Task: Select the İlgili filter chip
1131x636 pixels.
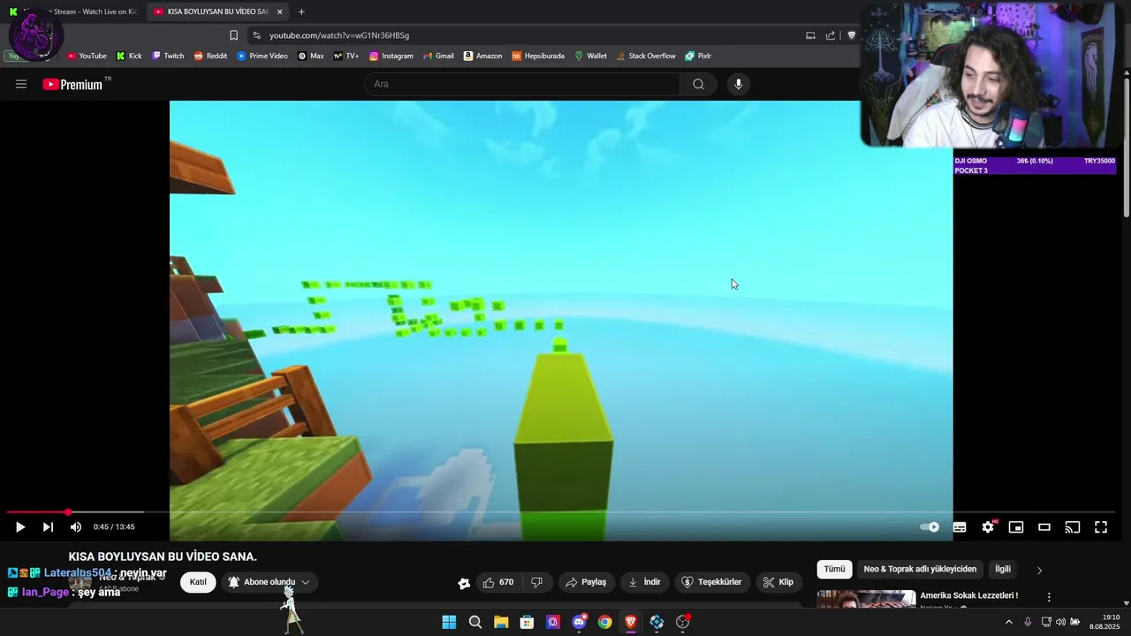Action: [x=1003, y=569]
